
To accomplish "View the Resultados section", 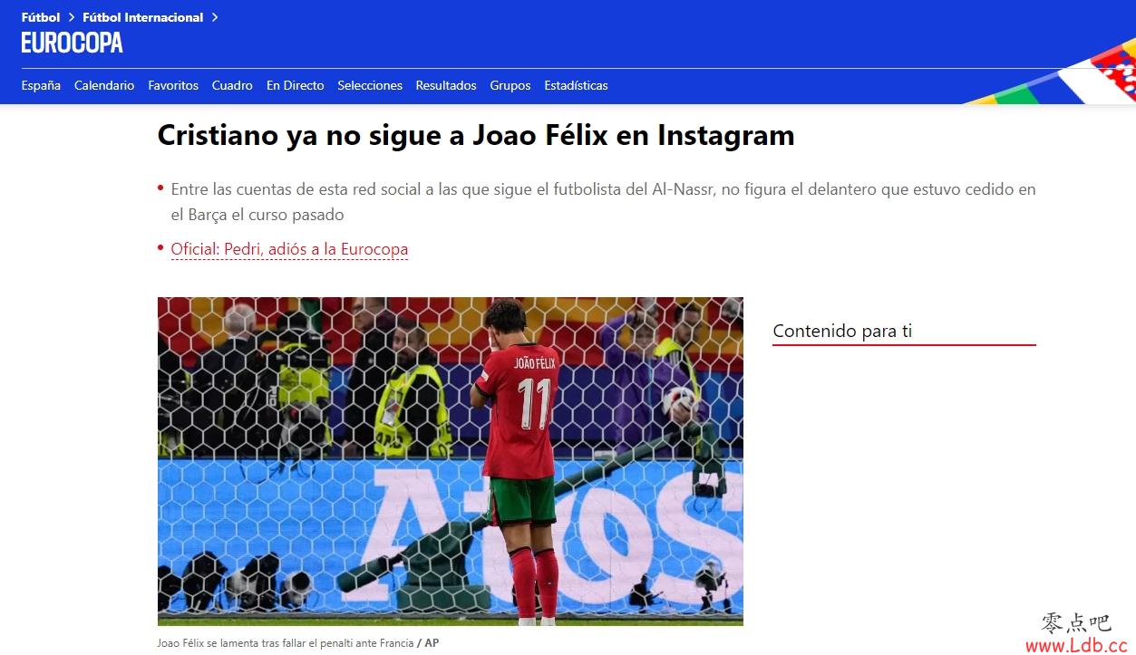I will [446, 85].
